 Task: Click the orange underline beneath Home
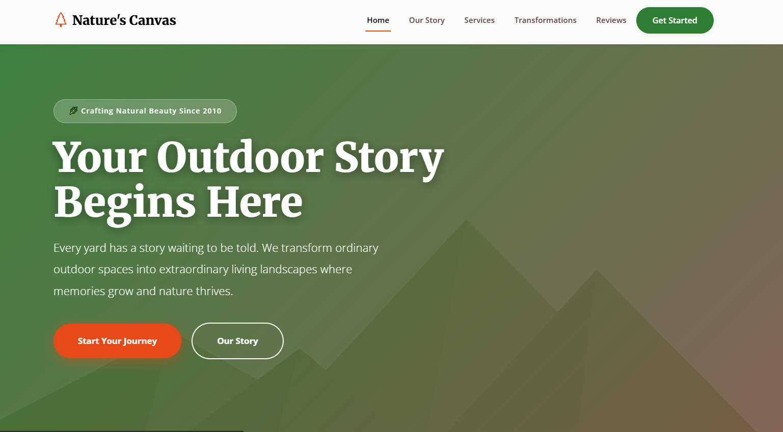pos(378,31)
